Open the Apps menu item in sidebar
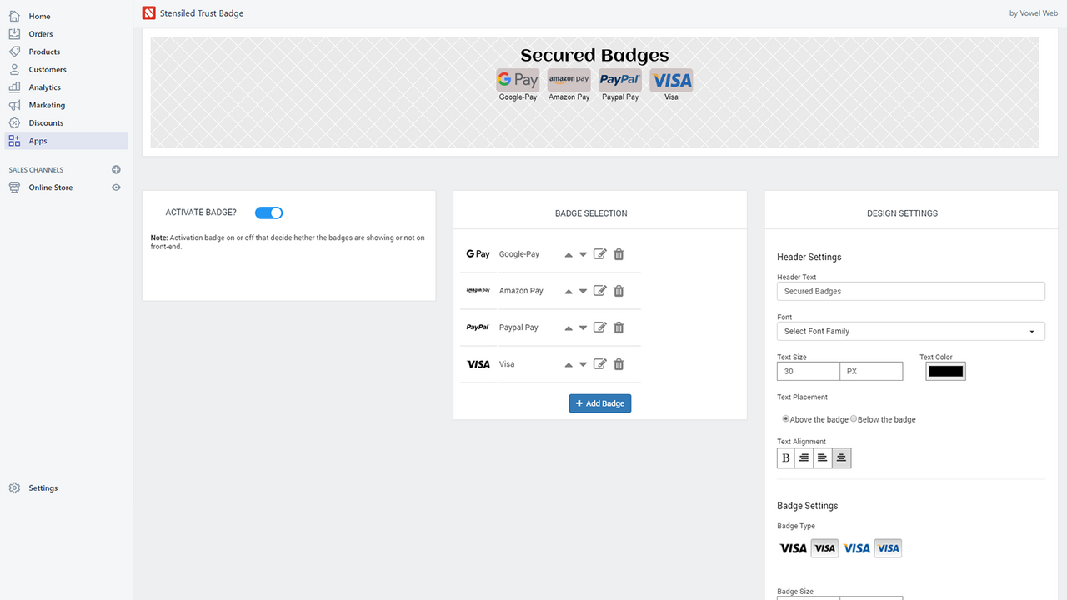This screenshot has height=600, width=1067. [x=38, y=140]
